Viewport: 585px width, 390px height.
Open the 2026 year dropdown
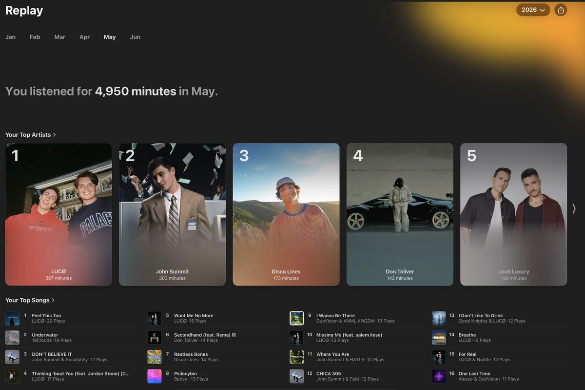coord(533,10)
